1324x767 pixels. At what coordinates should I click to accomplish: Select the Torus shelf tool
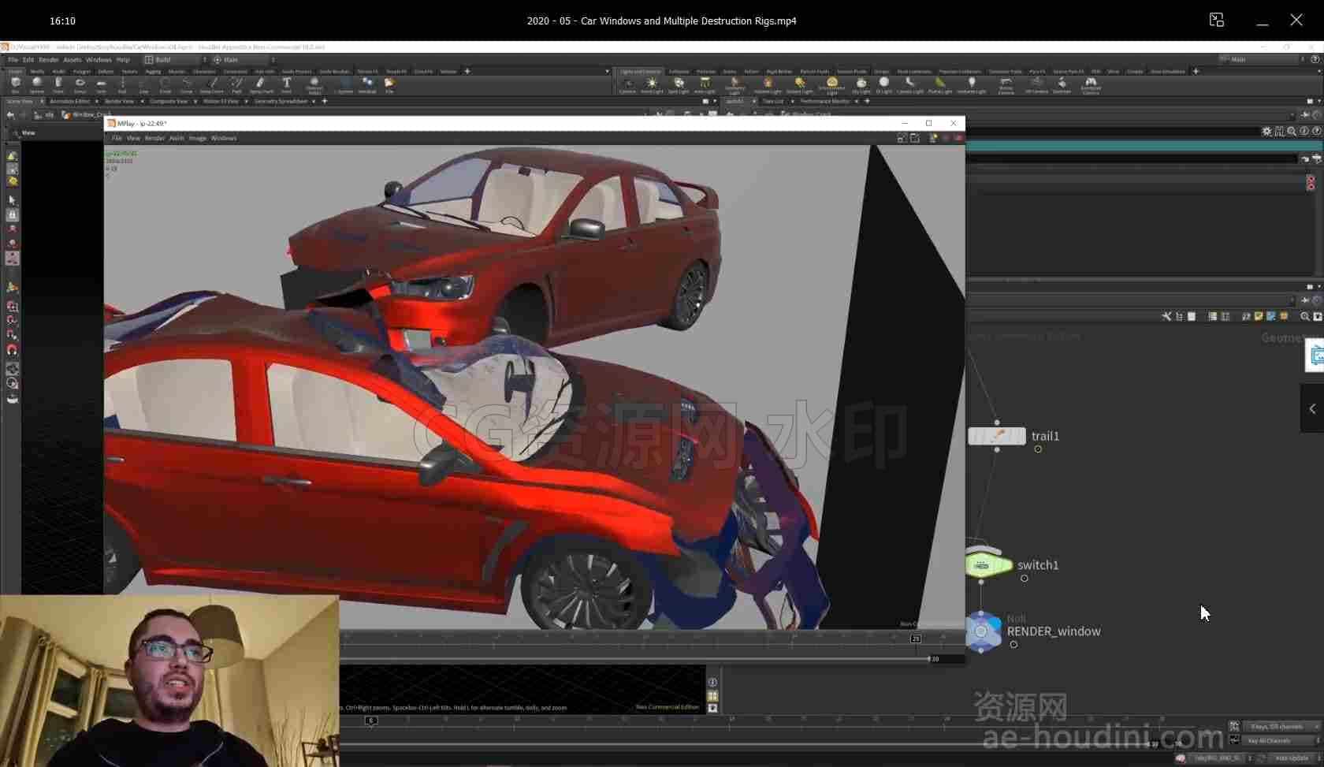point(80,84)
